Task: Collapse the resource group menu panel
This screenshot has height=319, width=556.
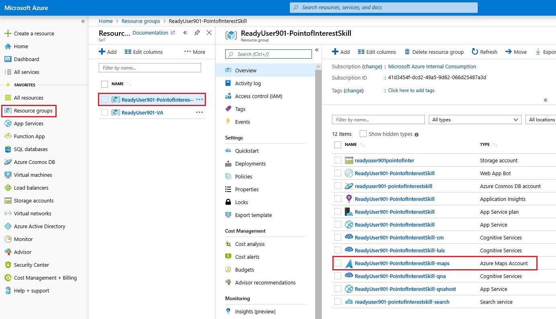Action: [316, 50]
